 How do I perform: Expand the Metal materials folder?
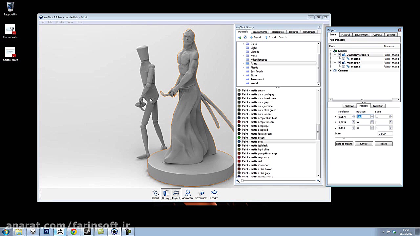click(243, 56)
